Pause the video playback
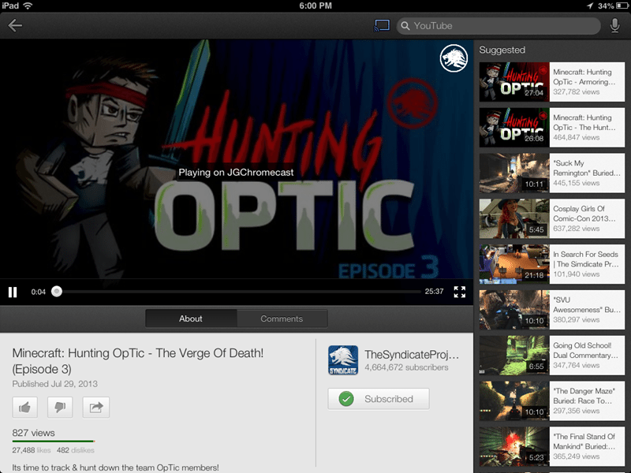Image resolution: width=631 pixels, height=473 pixels. 13,292
